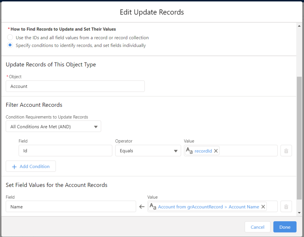Screen dimensions: 304x237
Task: Select 'Specify conditions to identify records' option
Action: [x=10, y=45]
